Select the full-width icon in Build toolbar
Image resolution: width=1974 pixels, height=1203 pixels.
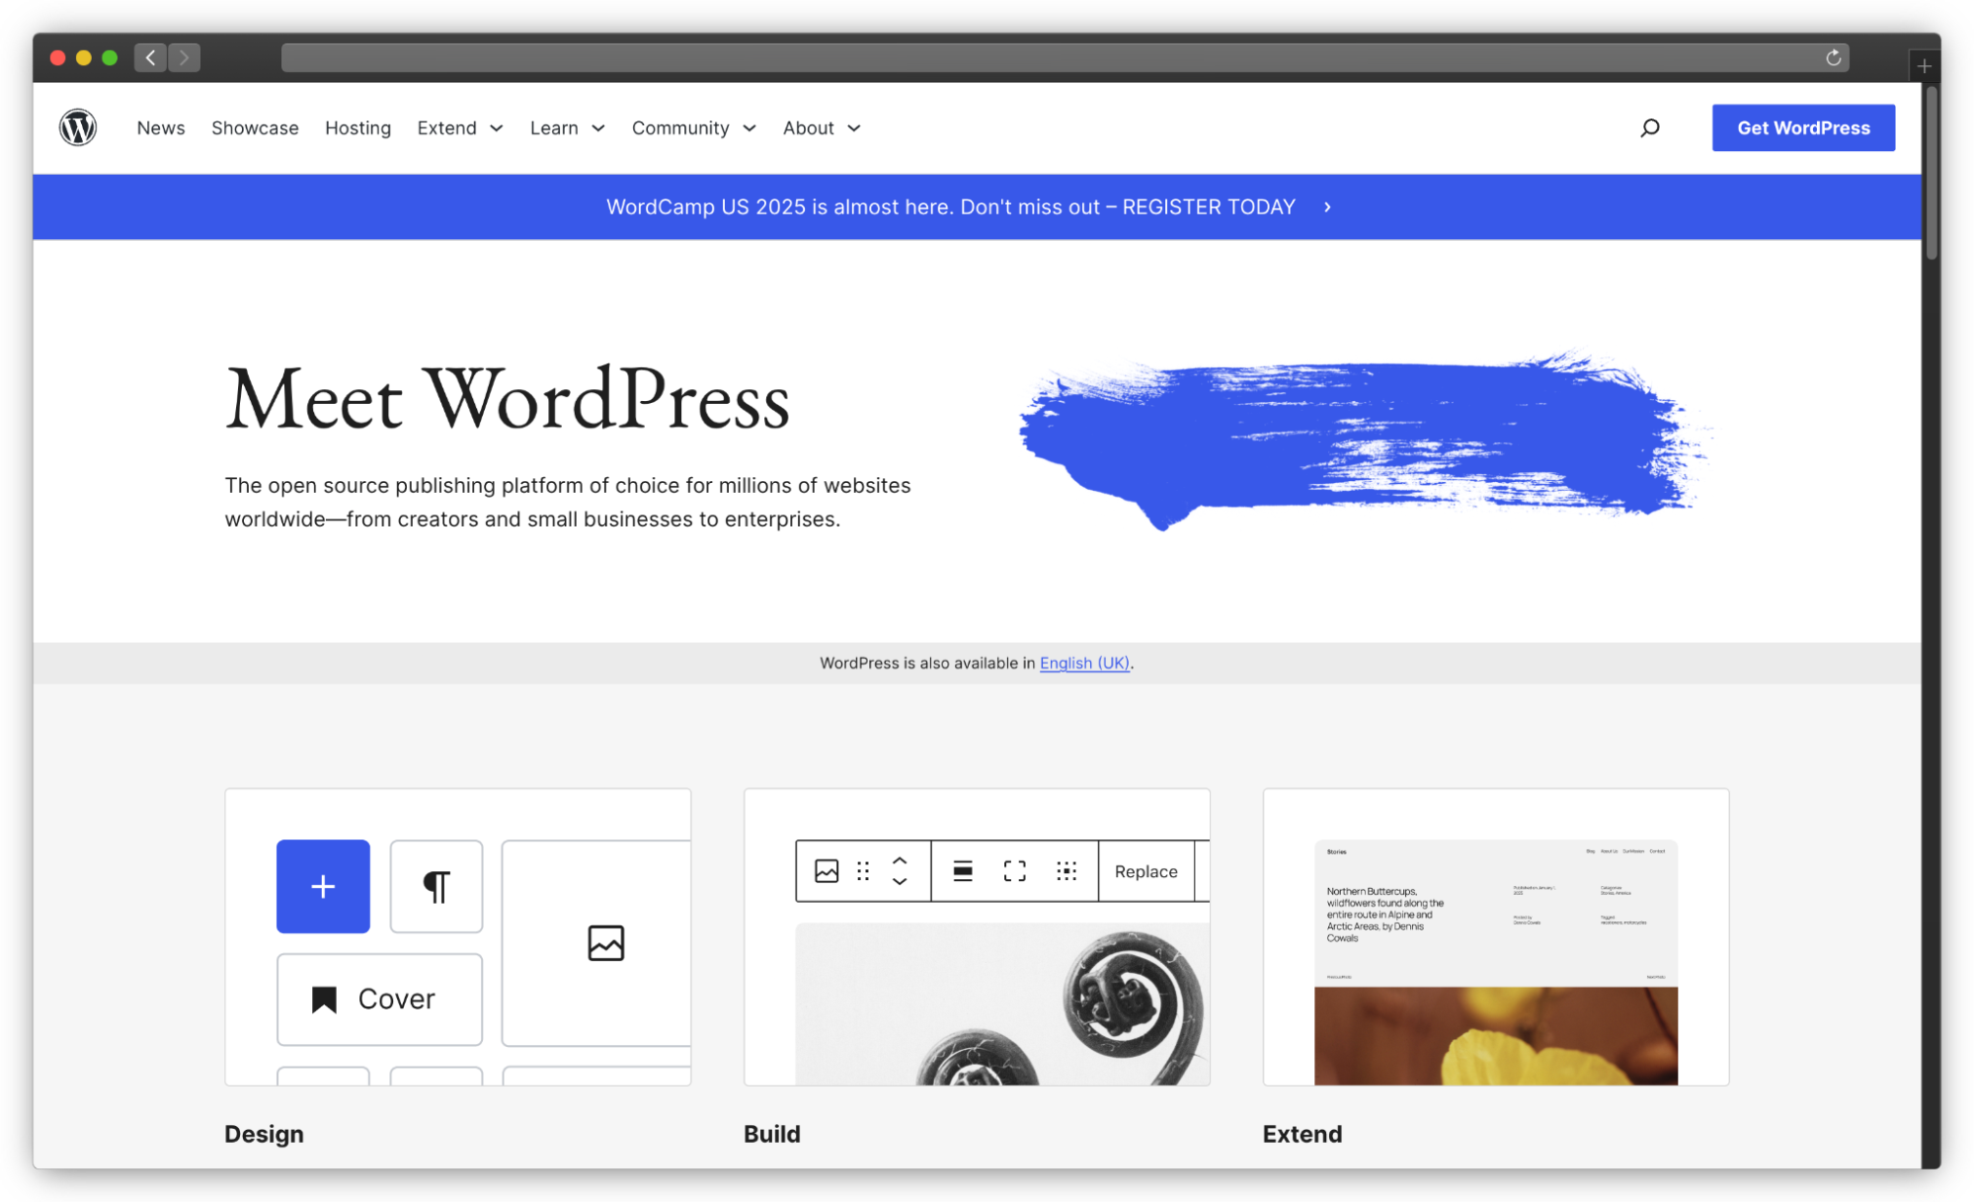pyautogui.click(x=1013, y=870)
